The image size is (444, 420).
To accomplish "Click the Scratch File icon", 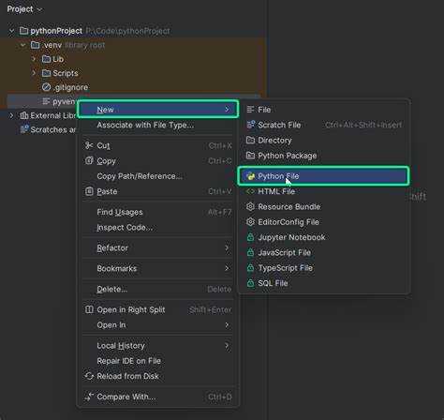I will (x=250, y=125).
